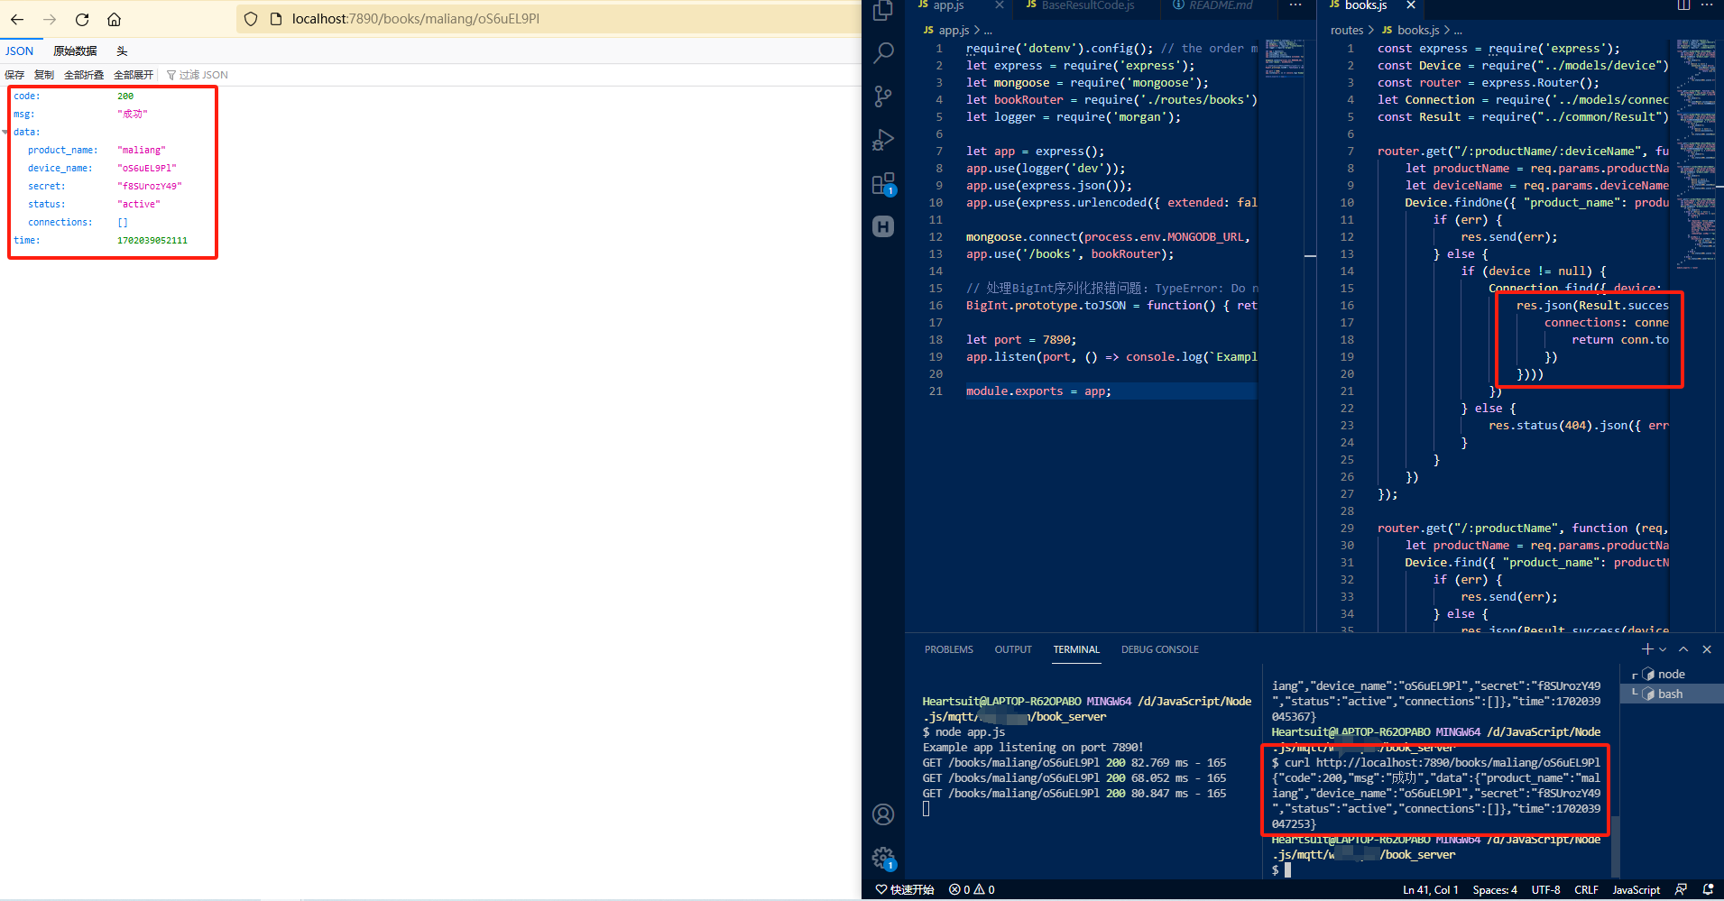Open more actions for right editor group
1724x901 pixels.
point(1707,5)
